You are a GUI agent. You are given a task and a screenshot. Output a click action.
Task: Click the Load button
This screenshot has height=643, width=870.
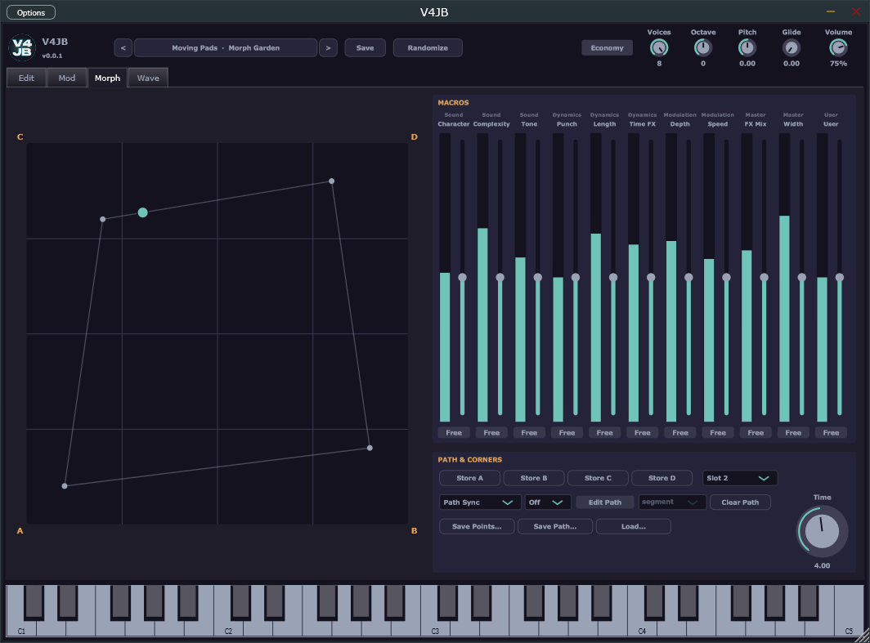(x=633, y=526)
